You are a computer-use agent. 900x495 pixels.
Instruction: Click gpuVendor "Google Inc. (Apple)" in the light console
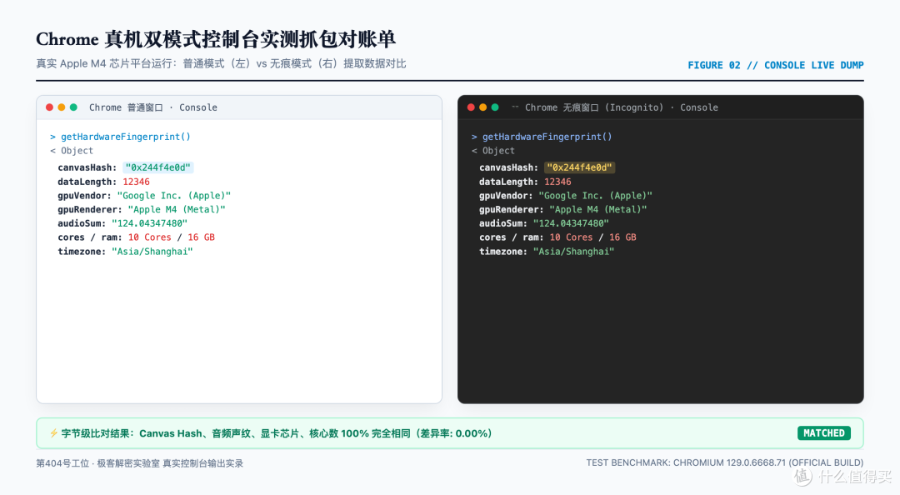[174, 195]
